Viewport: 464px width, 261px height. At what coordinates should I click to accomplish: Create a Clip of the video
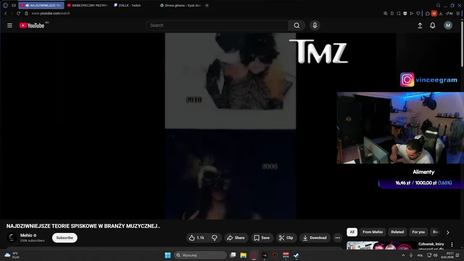point(286,238)
